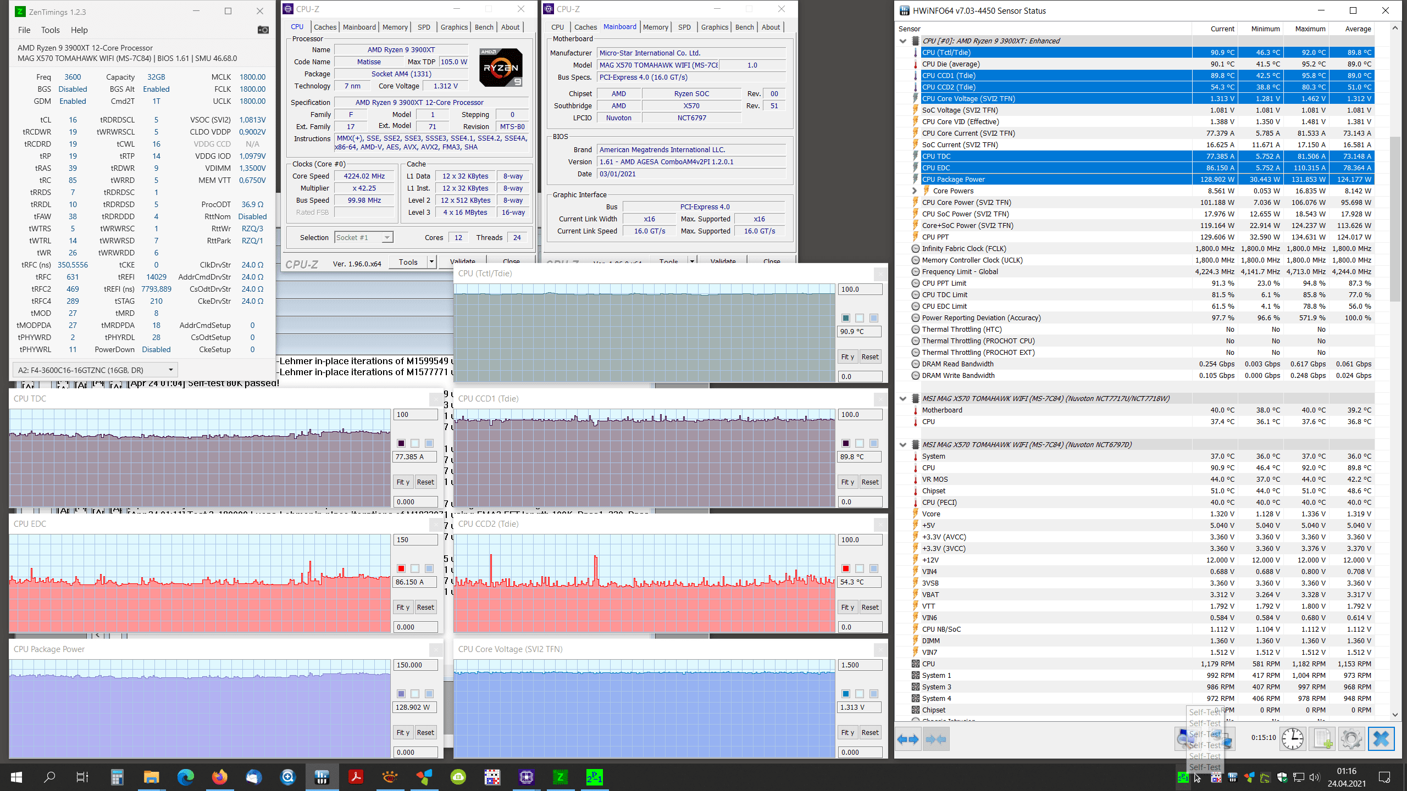The width and height of the screenshot is (1407, 791).
Task: Open Socket #1 selection dropdown in CPU-Z
Action: [364, 237]
